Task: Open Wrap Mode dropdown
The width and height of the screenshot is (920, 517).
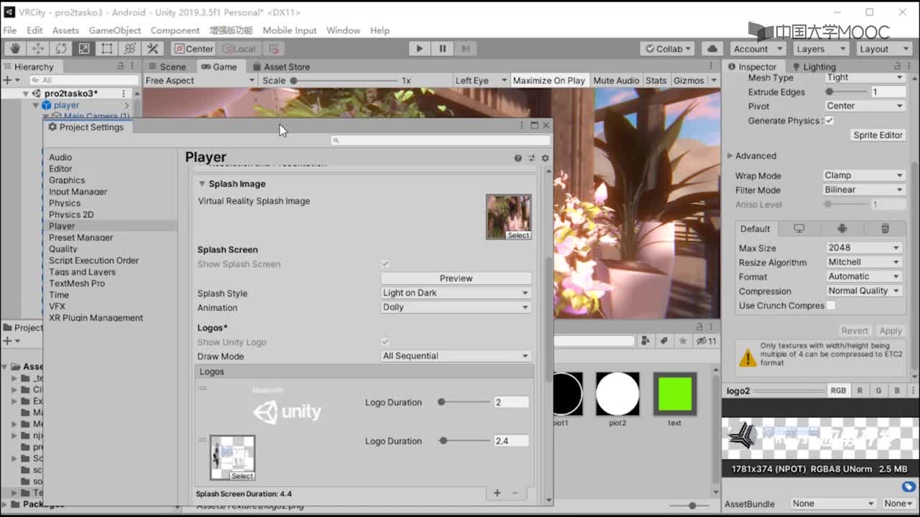Action: (x=863, y=175)
